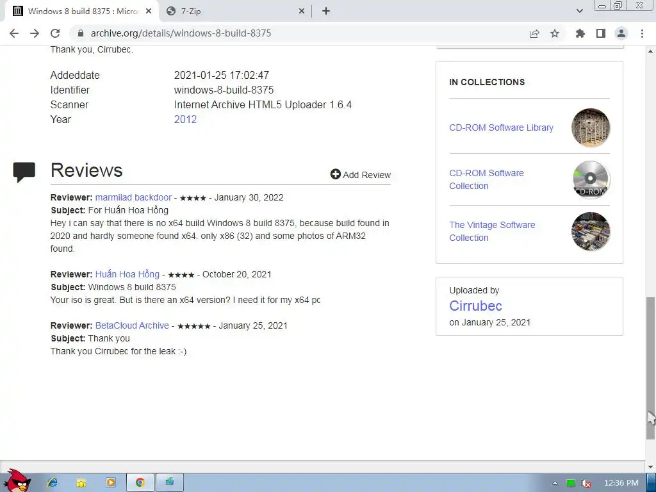The width and height of the screenshot is (656, 492).
Task: Click page vertical scrollbar thumb
Action: [651, 368]
